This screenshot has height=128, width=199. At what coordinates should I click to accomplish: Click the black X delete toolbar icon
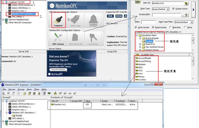[x=34, y=93]
